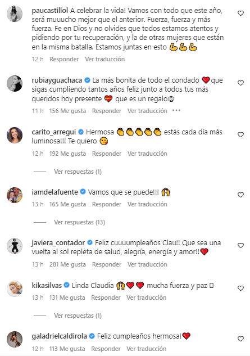
Task: Like kikasilvas's comment heart
Action: pyautogui.click(x=240, y=289)
